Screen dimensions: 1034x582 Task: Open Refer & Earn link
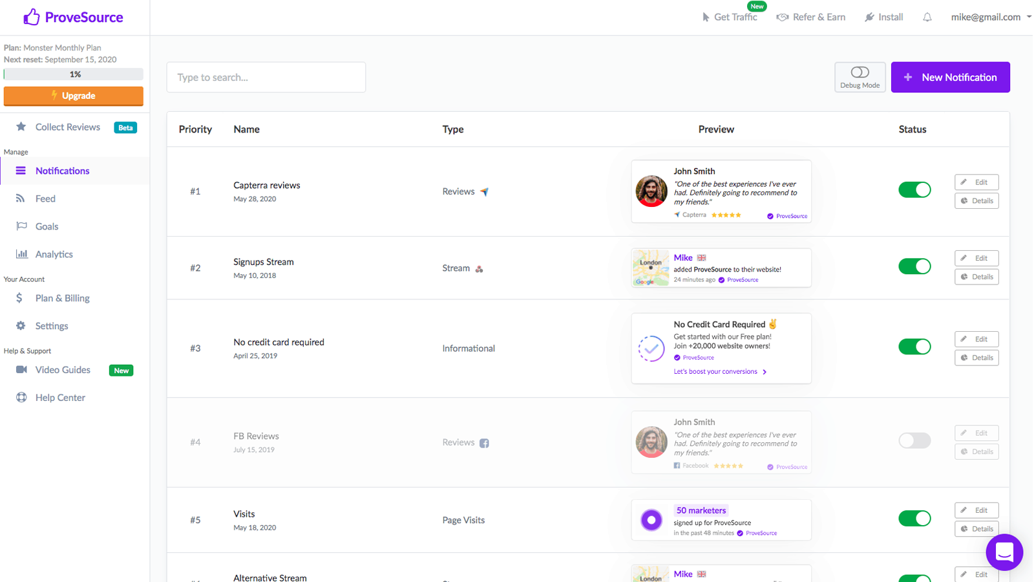pos(819,17)
